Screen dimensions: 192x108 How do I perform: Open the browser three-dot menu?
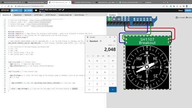point(190,6)
